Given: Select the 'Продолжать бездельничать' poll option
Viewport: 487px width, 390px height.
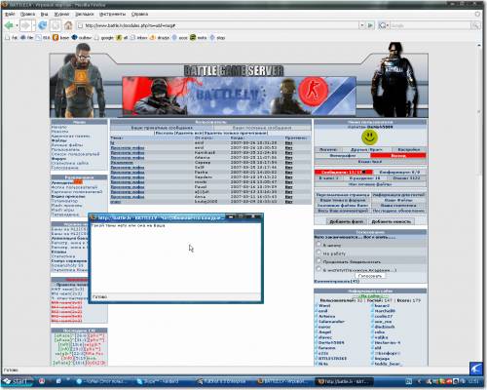Looking at the screenshot, I should point(318,260).
